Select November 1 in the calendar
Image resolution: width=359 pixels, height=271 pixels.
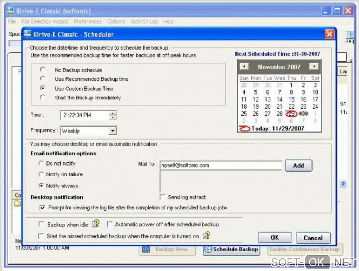click(x=291, y=85)
